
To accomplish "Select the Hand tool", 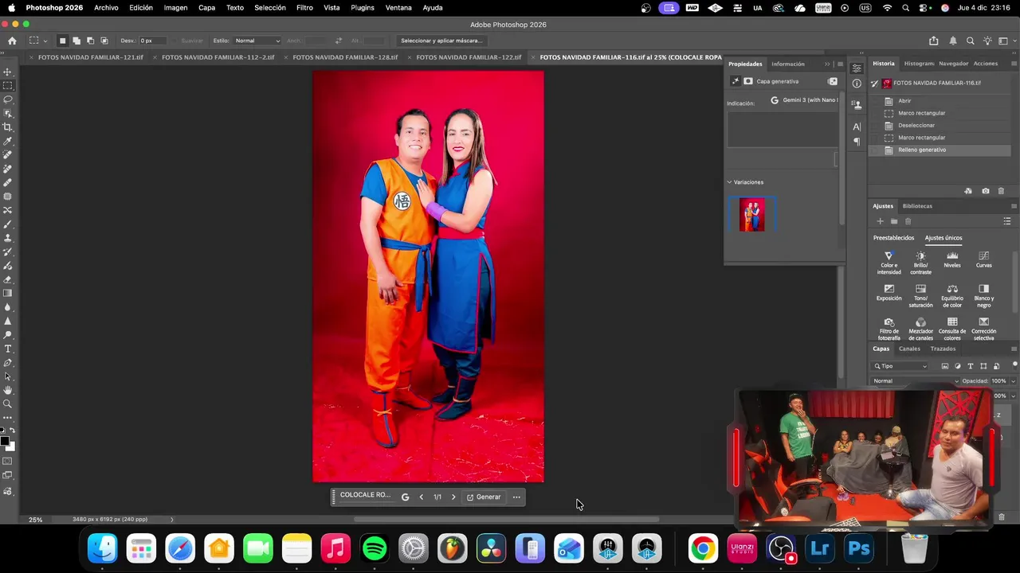I will (x=8, y=390).
